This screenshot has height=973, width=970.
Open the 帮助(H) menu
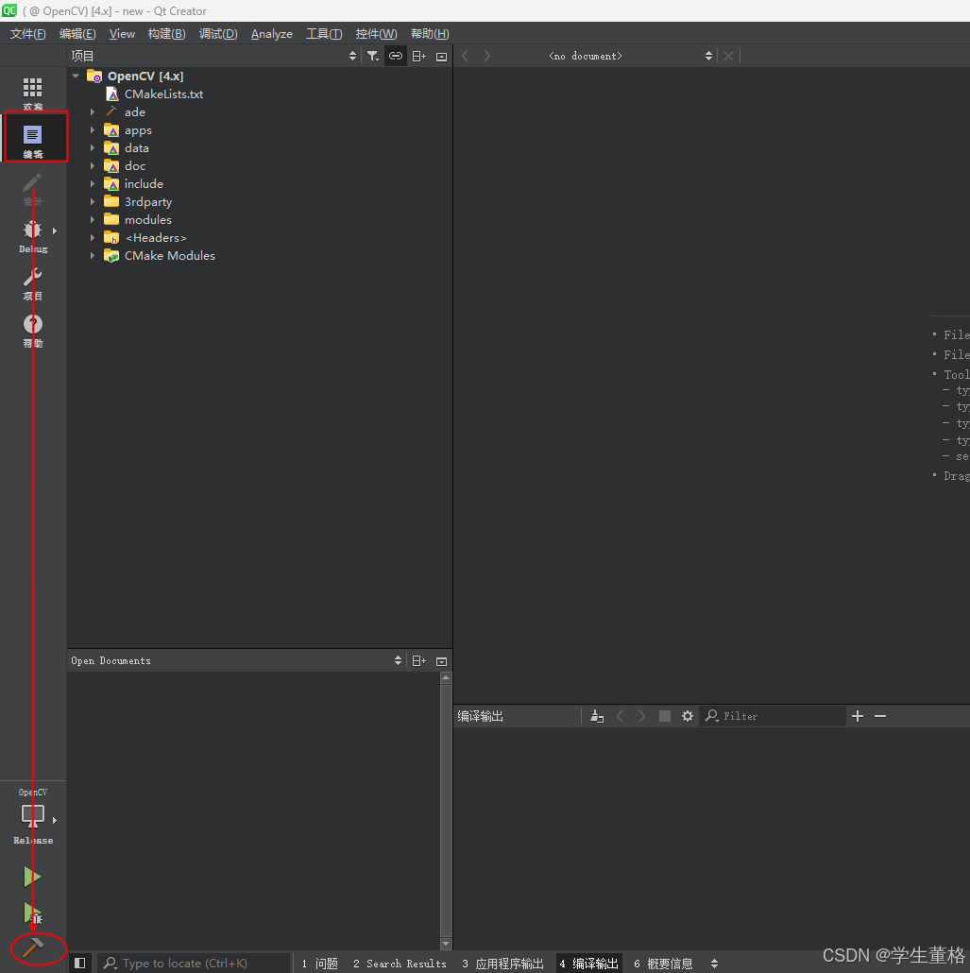click(x=430, y=33)
